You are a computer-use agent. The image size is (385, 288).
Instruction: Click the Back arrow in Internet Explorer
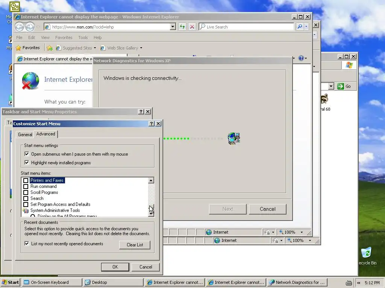point(20,27)
